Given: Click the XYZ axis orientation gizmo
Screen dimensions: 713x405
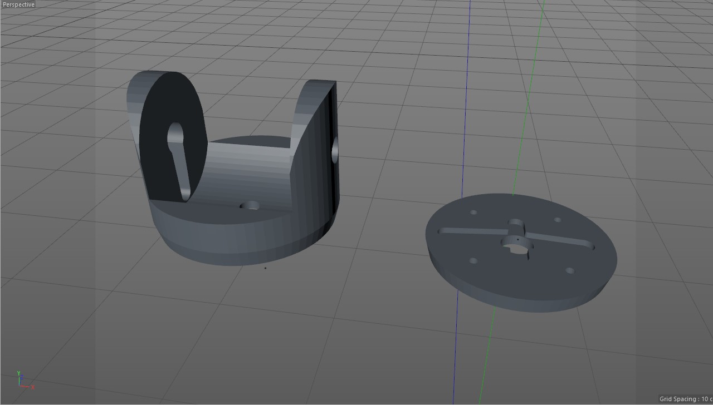Looking at the screenshot, I should pos(23,381).
